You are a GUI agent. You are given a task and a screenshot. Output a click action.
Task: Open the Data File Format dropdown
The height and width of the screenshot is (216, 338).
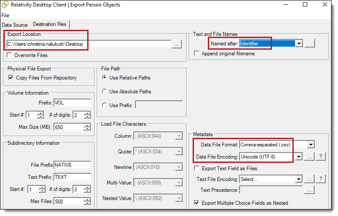pos(310,145)
